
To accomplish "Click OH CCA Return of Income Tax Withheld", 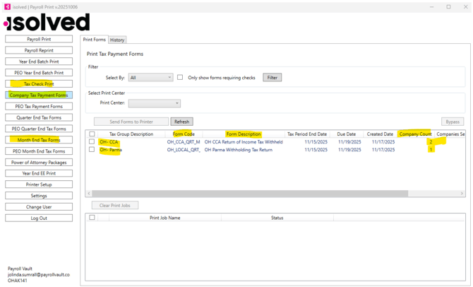I will pyautogui.click(x=244, y=141).
